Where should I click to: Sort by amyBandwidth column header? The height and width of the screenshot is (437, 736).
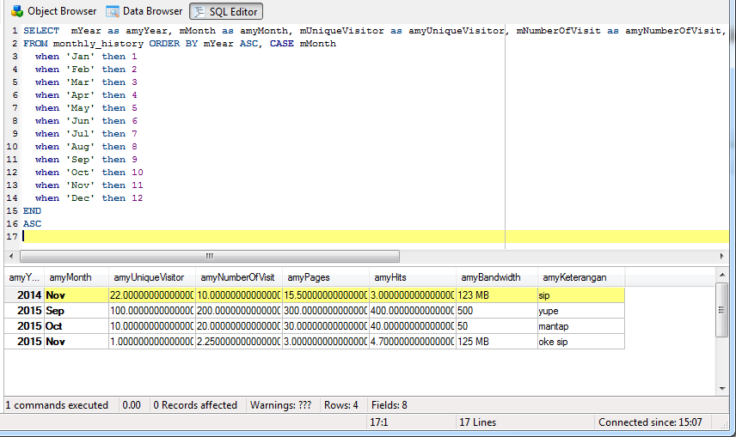(497, 277)
